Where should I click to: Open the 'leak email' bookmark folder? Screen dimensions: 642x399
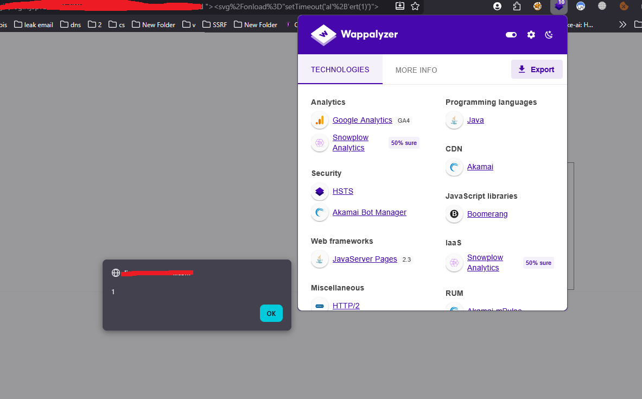pyautogui.click(x=34, y=24)
